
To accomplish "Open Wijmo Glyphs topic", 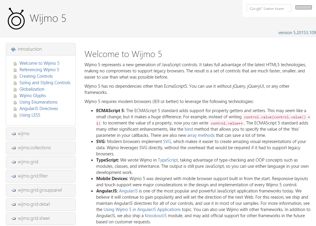I will click(32, 96).
